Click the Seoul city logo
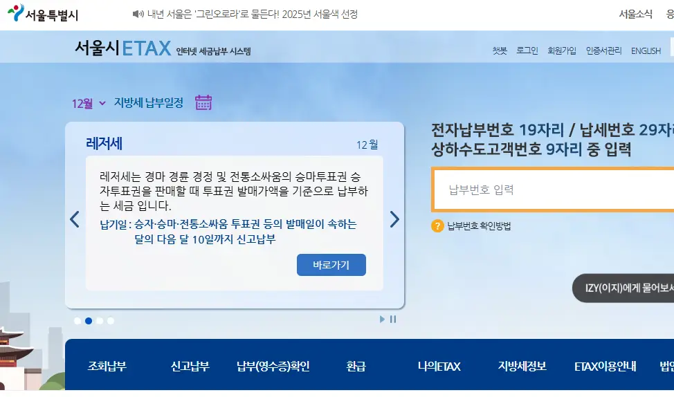 (x=43, y=13)
